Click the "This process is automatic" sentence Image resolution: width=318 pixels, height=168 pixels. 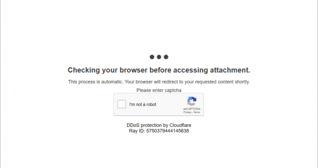[x=159, y=82]
